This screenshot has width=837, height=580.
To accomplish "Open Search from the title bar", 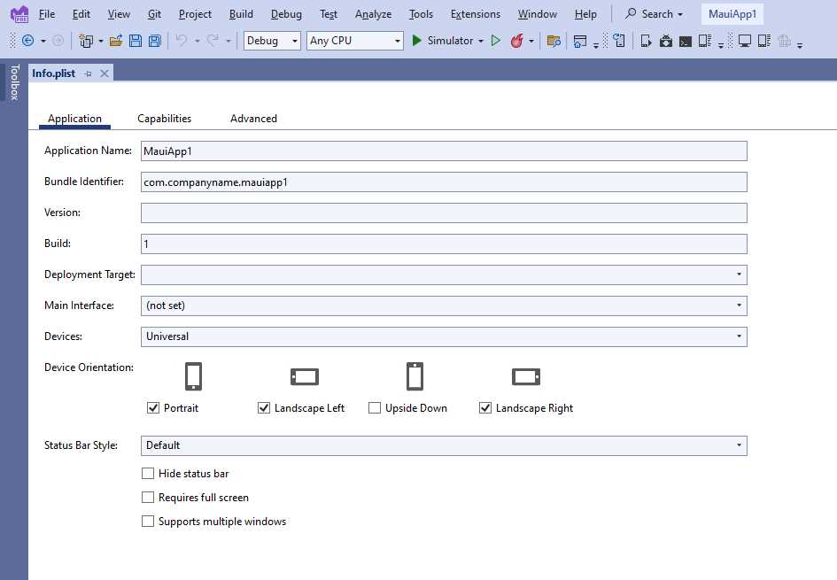I will tap(654, 13).
